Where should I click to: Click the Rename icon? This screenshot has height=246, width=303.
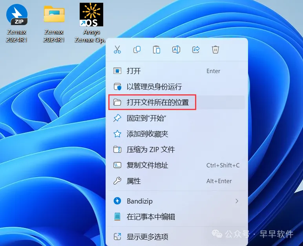point(176,50)
